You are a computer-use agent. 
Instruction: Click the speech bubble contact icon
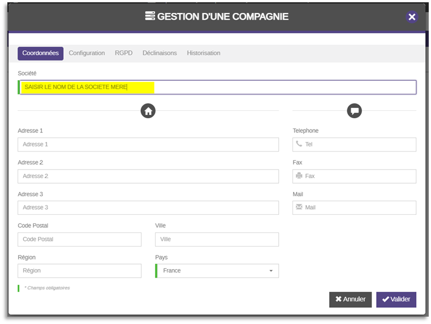pos(354,111)
